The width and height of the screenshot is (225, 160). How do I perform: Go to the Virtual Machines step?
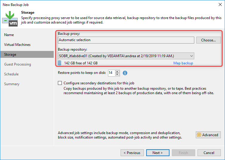pos(17,45)
